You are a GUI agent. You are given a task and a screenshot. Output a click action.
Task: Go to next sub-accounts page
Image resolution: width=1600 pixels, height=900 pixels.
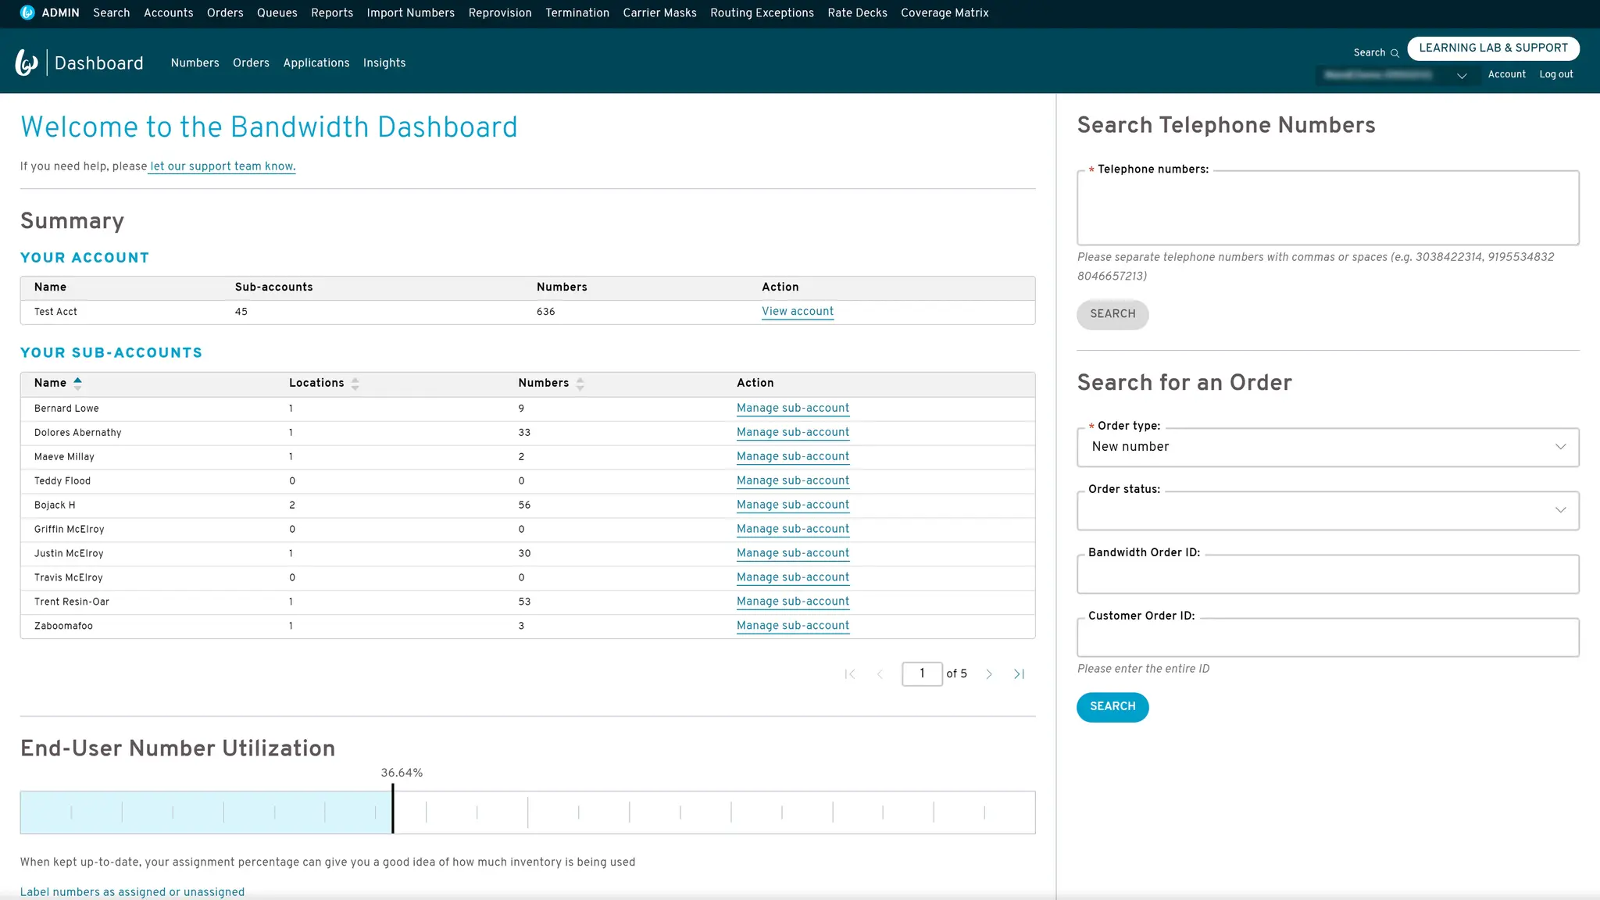[x=989, y=673]
